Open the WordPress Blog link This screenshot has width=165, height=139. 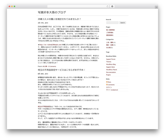111,64
